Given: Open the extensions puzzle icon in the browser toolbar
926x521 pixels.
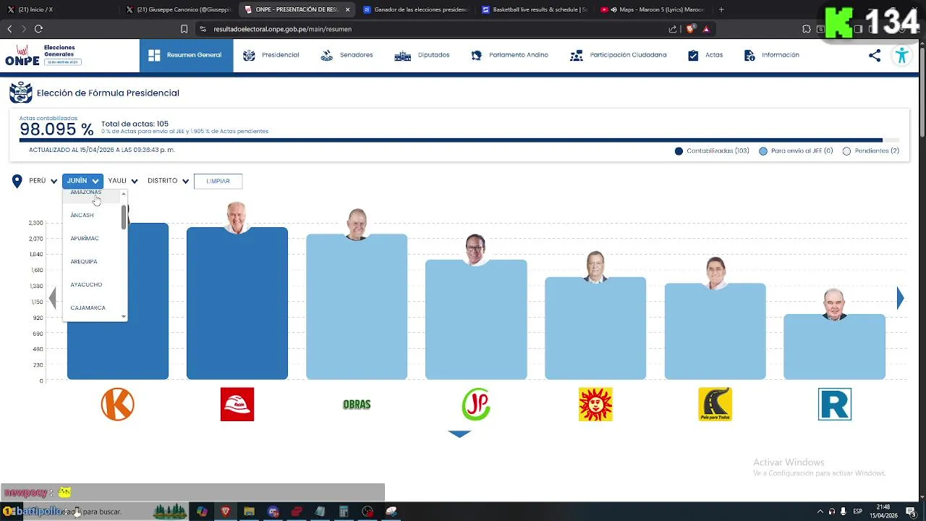Looking at the screenshot, I should (x=807, y=29).
